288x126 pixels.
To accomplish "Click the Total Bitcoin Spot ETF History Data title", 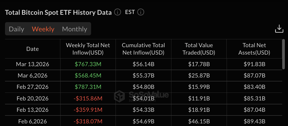I will coord(58,12).
